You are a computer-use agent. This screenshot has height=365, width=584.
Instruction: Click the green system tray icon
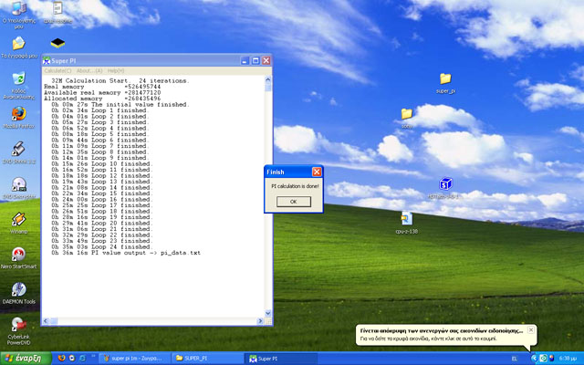544,359
